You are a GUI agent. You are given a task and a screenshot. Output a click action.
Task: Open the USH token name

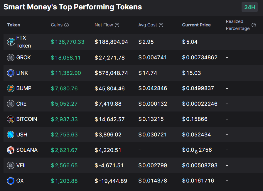pos(22,134)
